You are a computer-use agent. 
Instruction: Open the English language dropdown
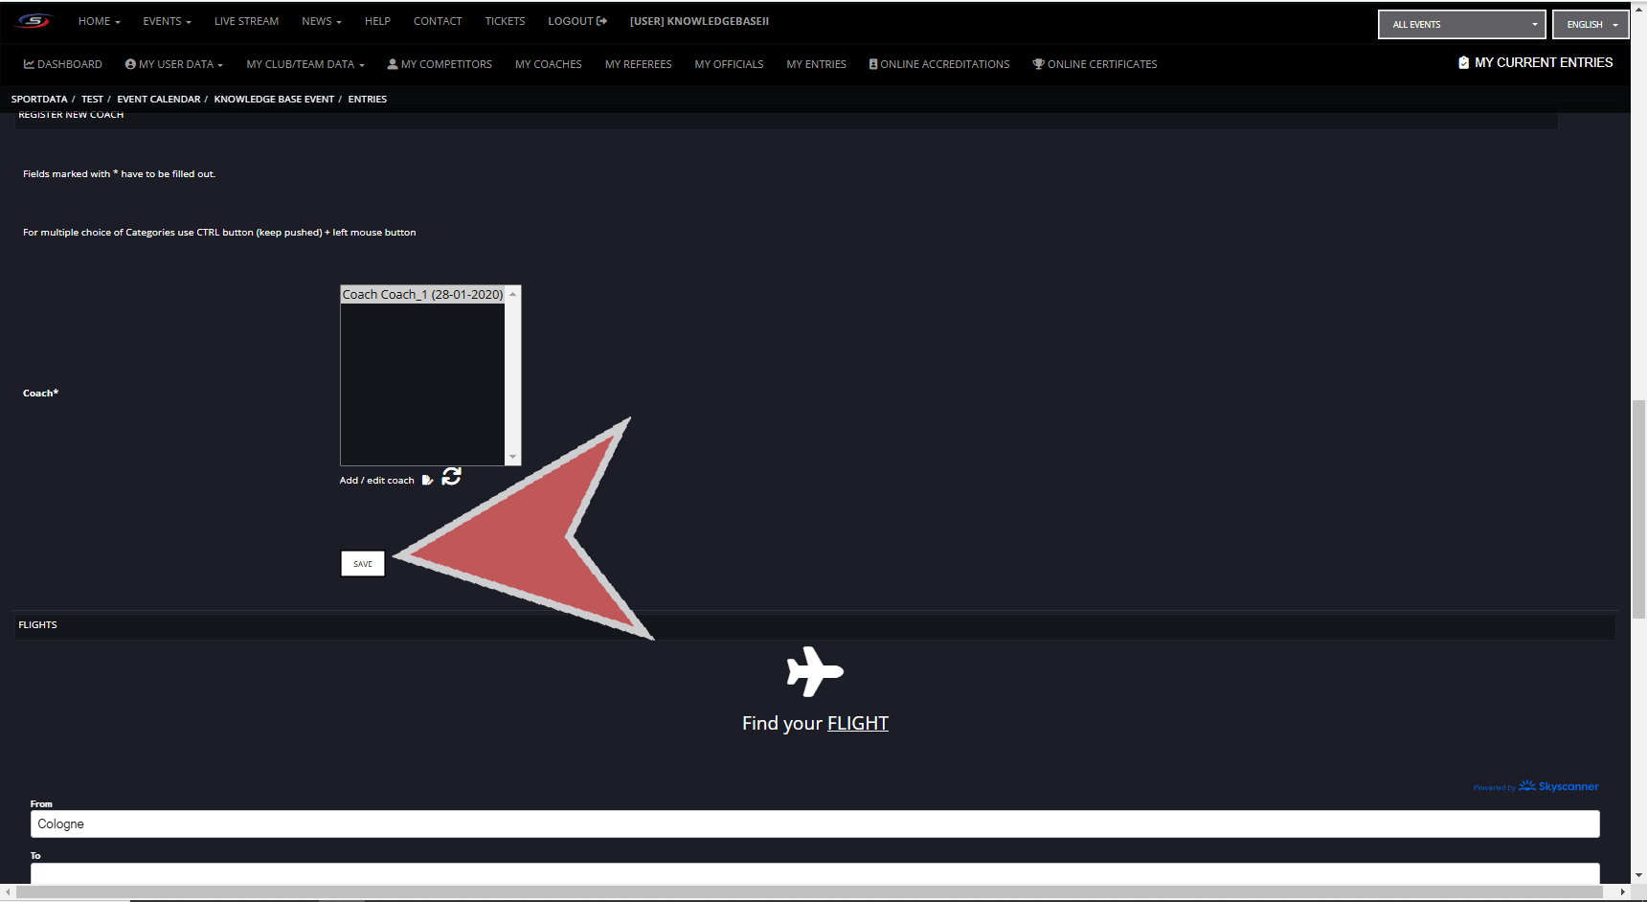(1591, 25)
